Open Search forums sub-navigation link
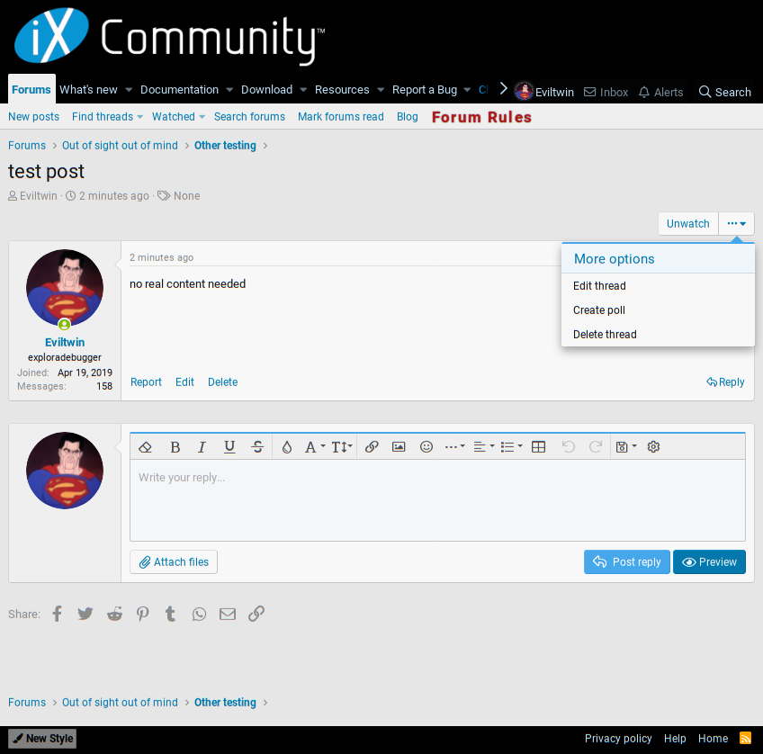Screen dimensions: 763x754 click(x=249, y=117)
